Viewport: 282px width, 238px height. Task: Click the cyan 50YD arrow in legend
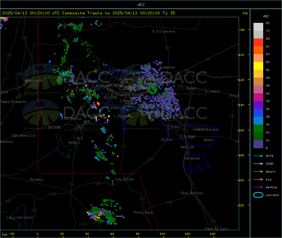(x=258, y=156)
